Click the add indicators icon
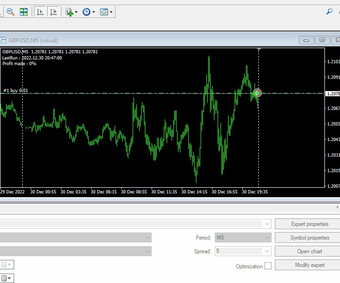Image resolution: width=340 pixels, height=283 pixels. pyautogui.click(x=69, y=12)
